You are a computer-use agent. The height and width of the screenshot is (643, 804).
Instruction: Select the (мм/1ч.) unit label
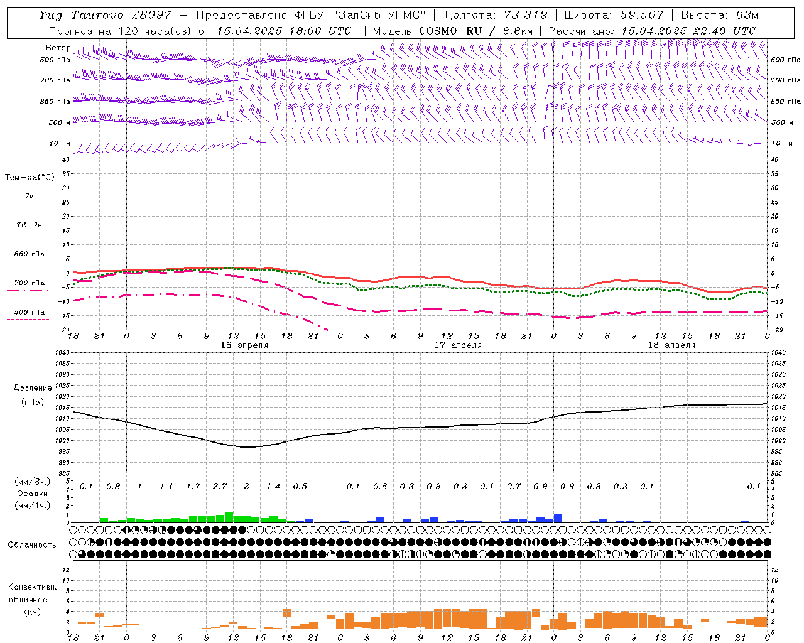pos(33,505)
